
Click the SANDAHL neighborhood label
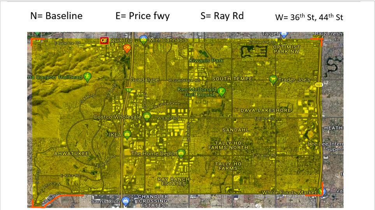pyautogui.click(x=236, y=130)
